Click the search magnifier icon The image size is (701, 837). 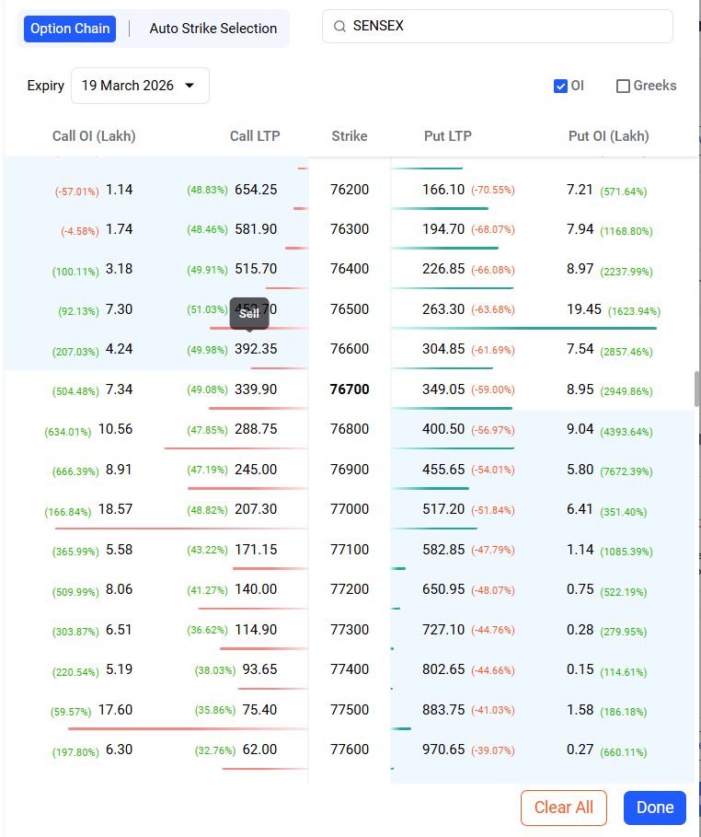coord(340,27)
